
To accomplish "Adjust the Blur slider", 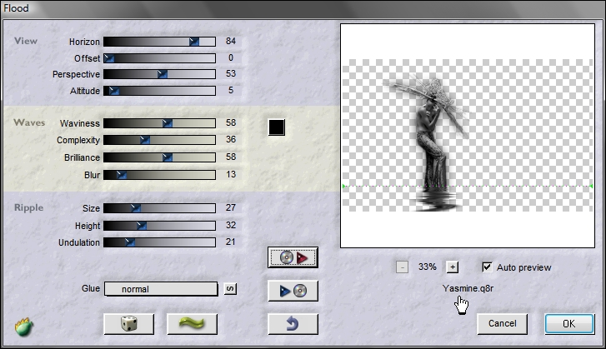I will tap(159, 175).
